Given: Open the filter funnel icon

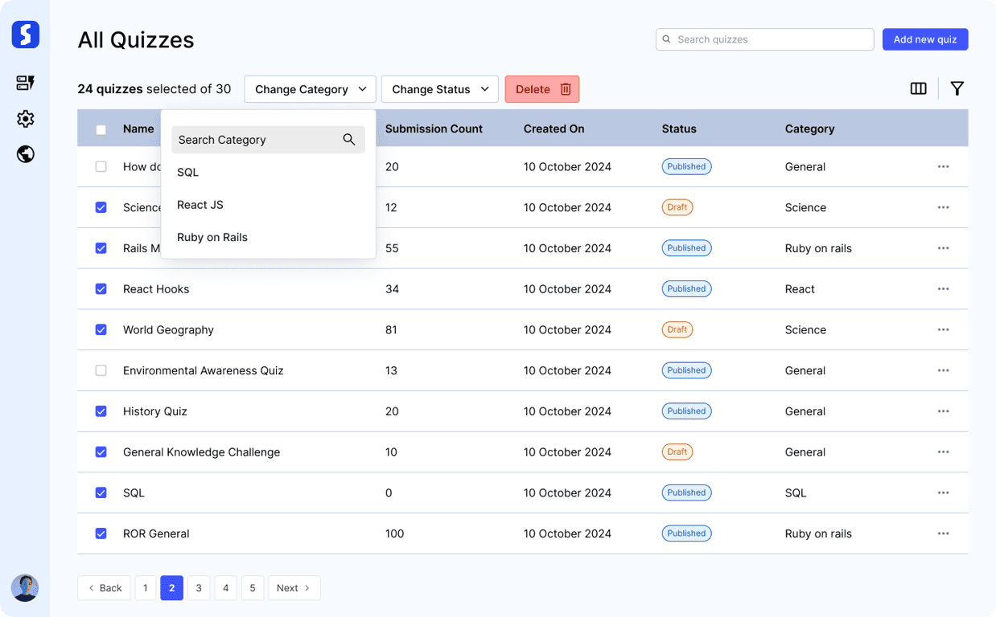Looking at the screenshot, I should 957,89.
